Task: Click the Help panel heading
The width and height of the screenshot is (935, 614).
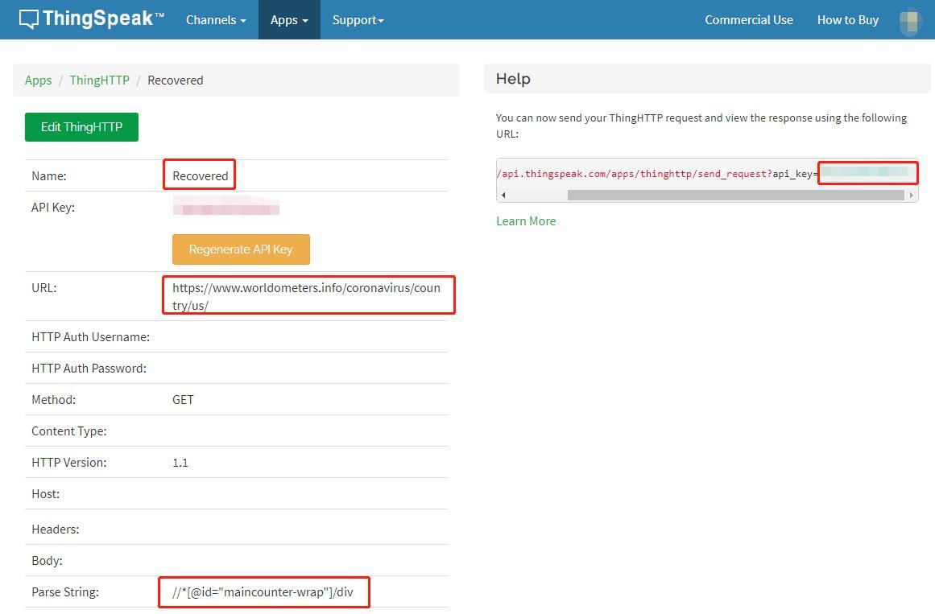Action: (514, 79)
